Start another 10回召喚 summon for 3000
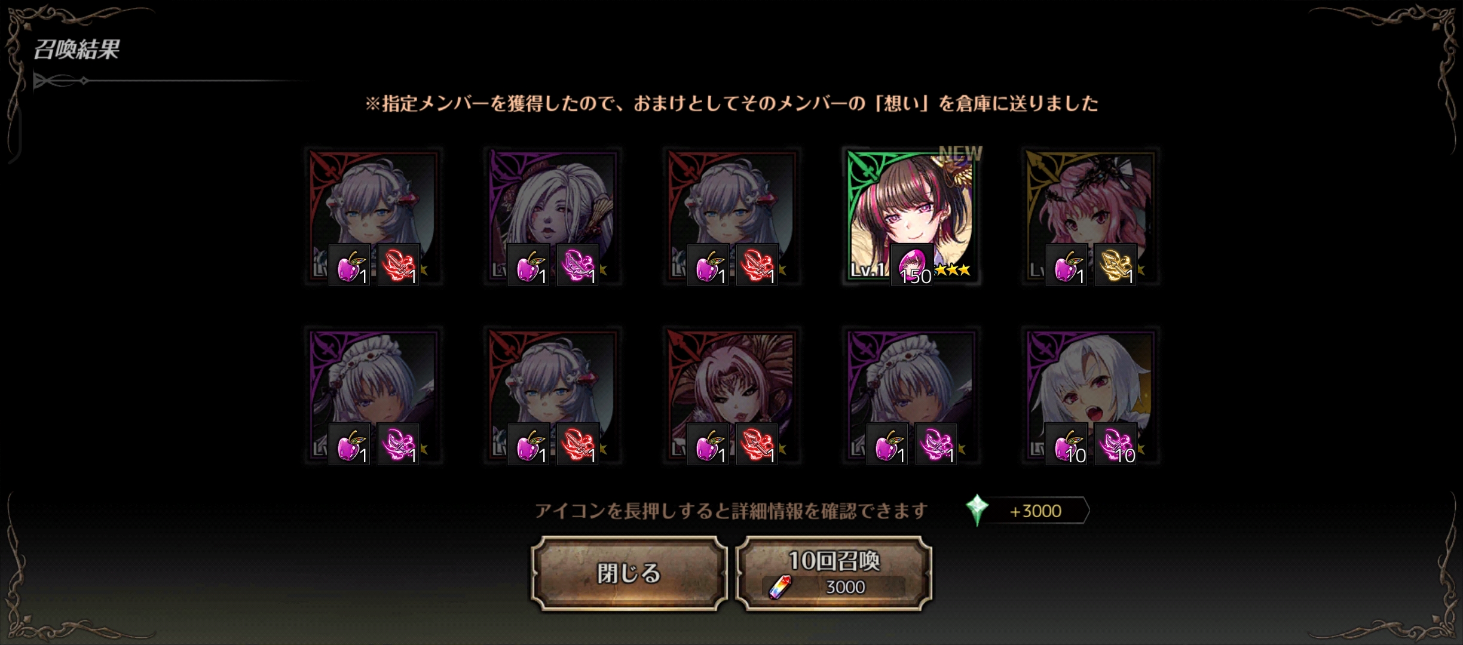This screenshot has width=1463, height=645. click(834, 573)
